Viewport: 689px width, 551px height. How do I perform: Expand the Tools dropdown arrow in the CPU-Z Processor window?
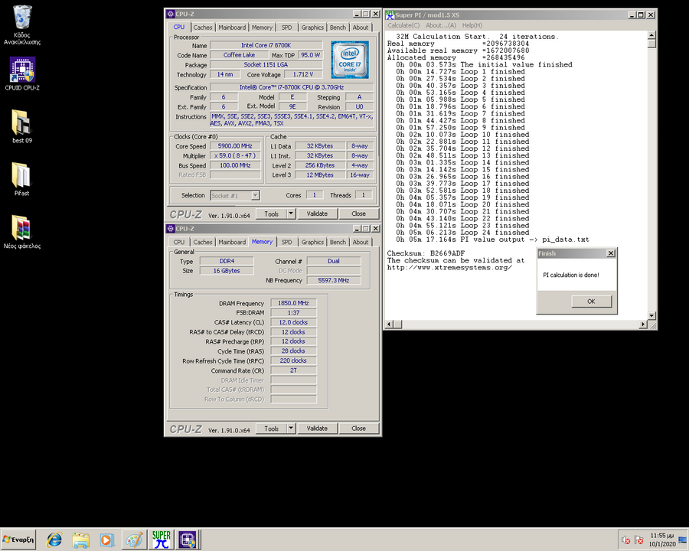pos(291,214)
